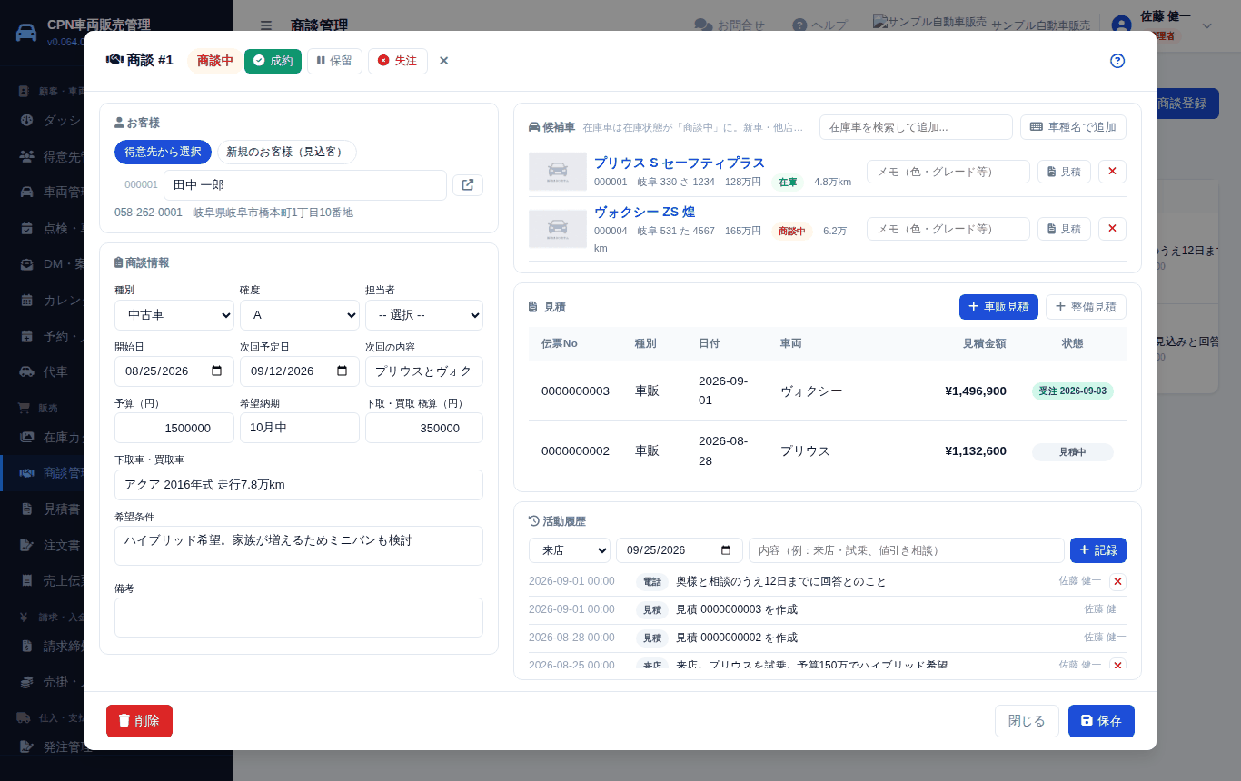Mark the deal as 成約

[273, 61]
